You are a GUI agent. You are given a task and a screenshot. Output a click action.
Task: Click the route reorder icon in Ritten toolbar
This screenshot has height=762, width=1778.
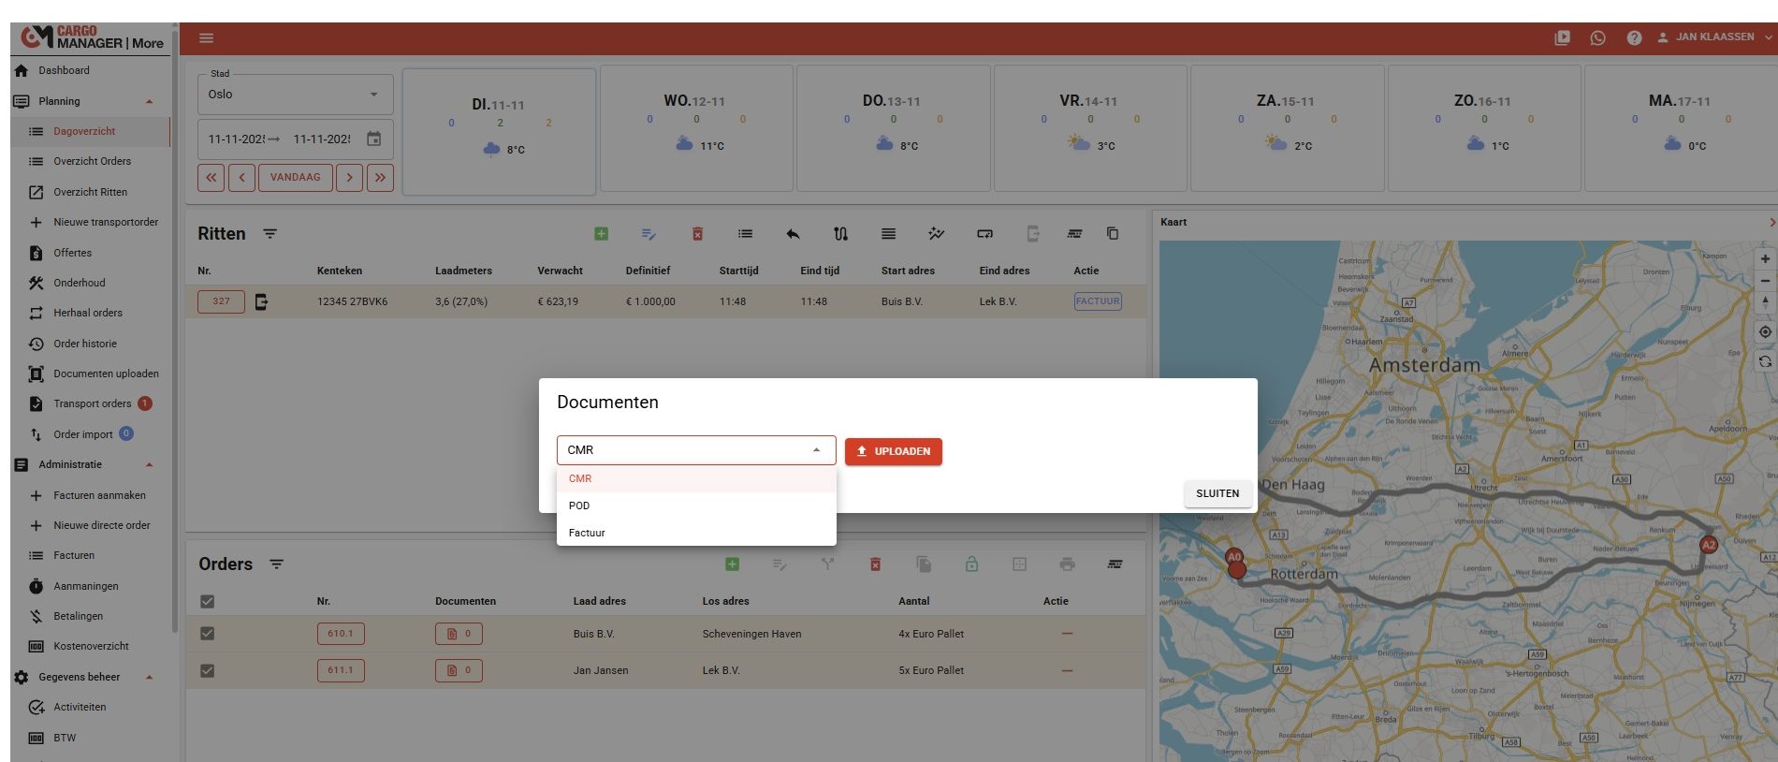[x=840, y=234]
